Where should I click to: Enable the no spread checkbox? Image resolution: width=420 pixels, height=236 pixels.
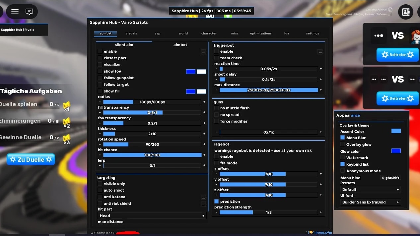click(x=216, y=115)
